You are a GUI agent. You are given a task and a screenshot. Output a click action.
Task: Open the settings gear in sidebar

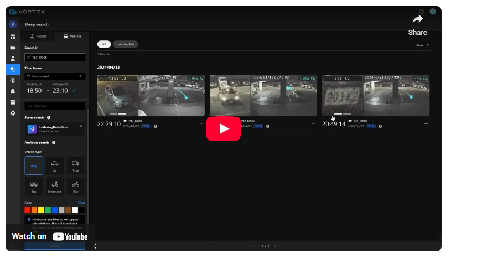13,113
